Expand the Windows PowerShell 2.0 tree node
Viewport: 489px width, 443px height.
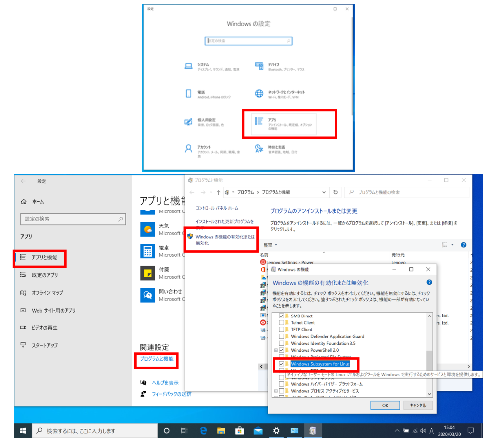coord(276,350)
